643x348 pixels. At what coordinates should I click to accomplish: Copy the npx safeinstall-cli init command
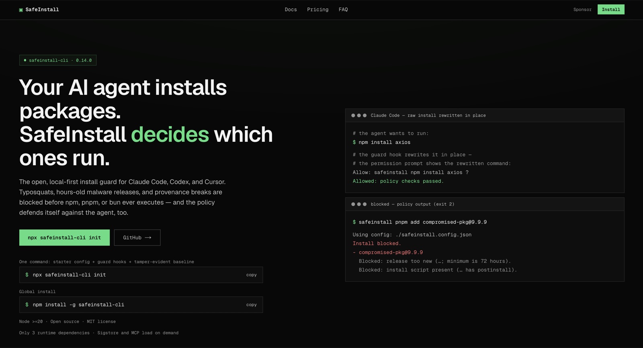(251, 275)
